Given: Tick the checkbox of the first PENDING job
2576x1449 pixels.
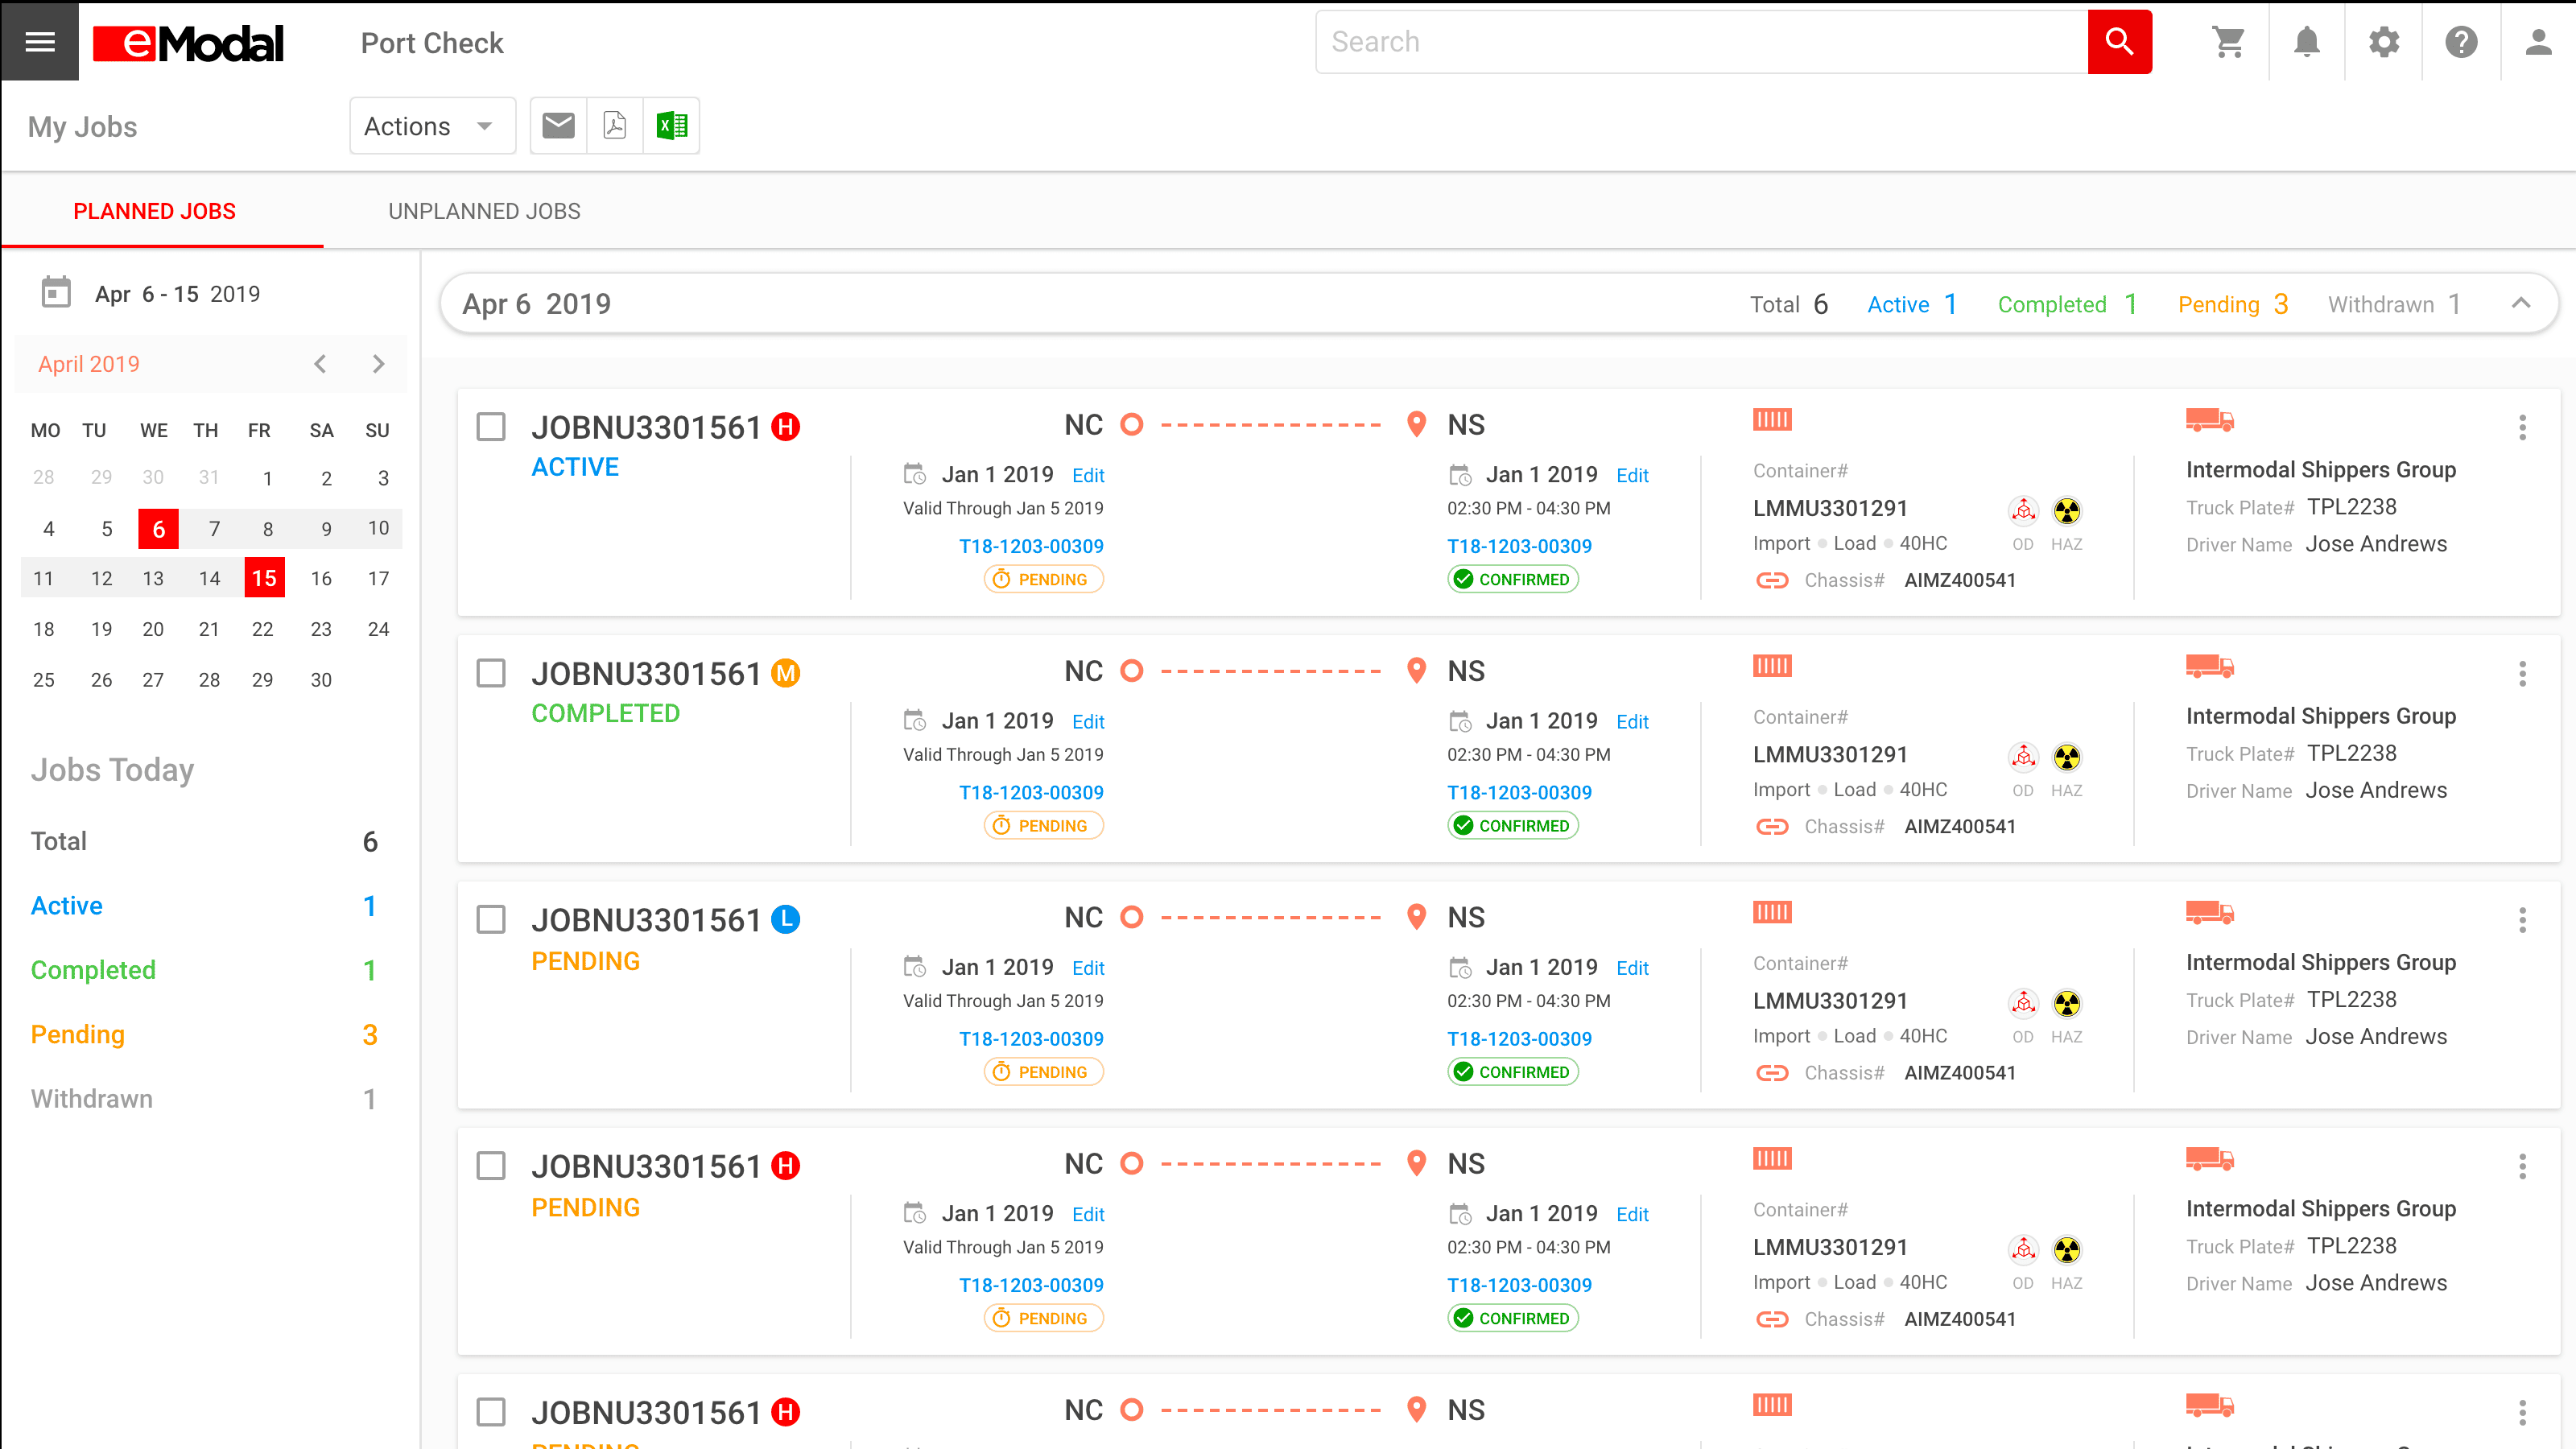Looking at the screenshot, I should [x=491, y=919].
